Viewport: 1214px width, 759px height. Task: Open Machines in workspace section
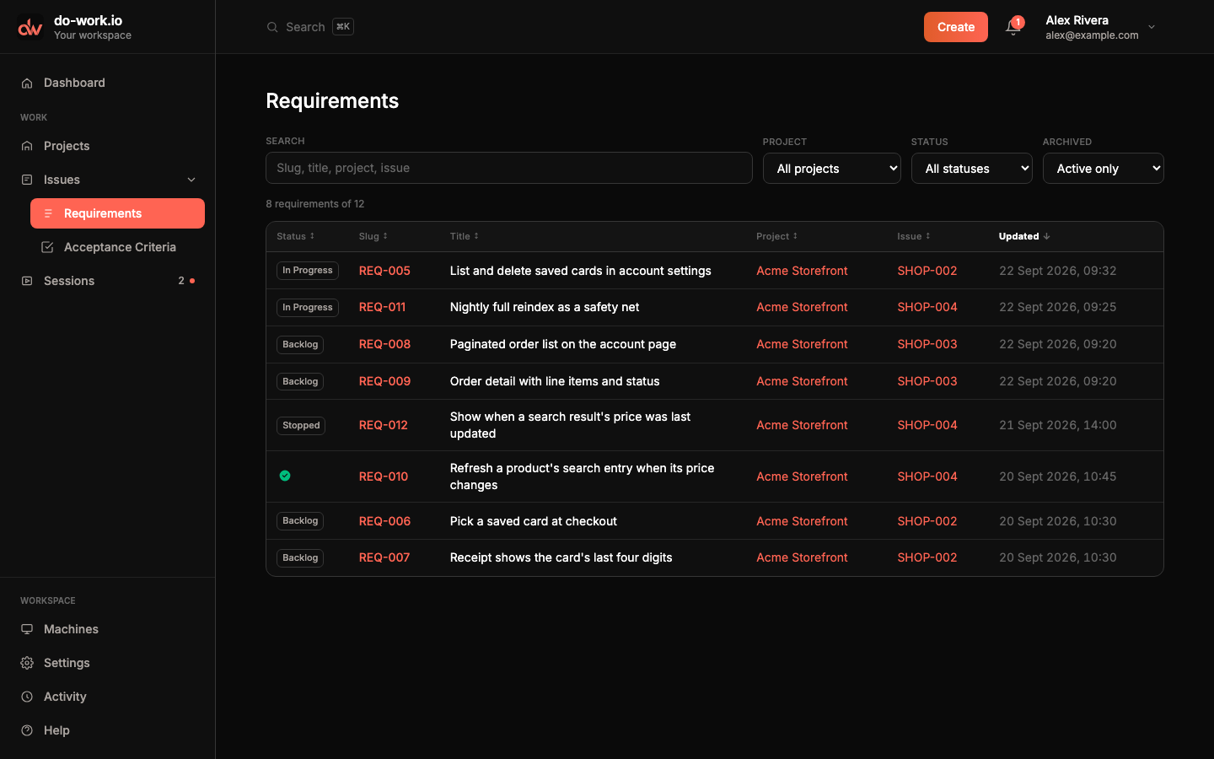point(108,629)
